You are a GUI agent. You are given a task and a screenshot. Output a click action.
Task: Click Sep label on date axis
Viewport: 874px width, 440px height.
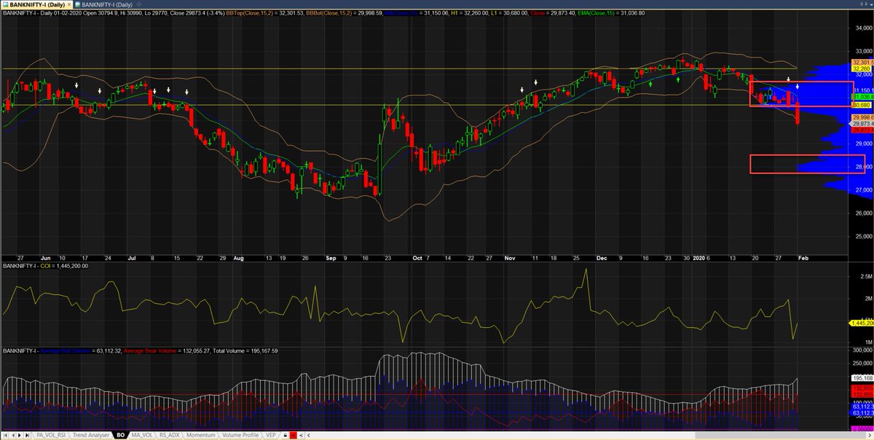pos(331,258)
